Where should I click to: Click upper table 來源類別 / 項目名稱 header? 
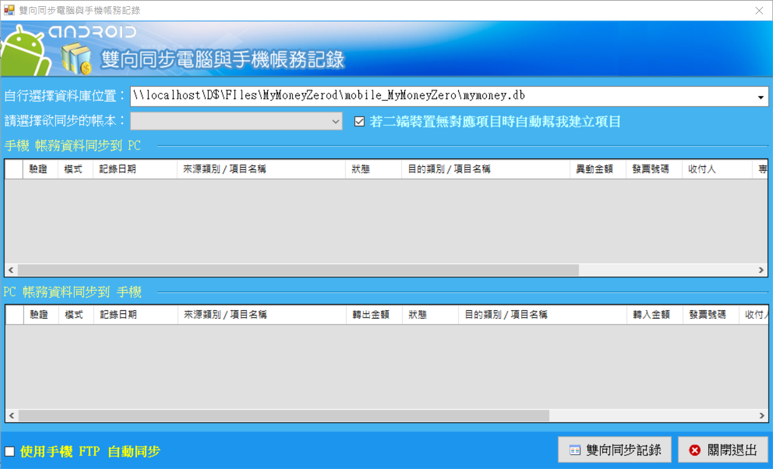tap(261, 169)
